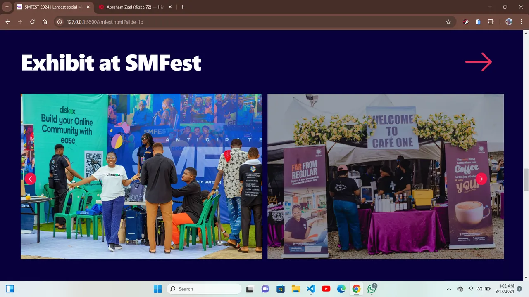Open the notification center badge
This screenshot has width=529, height=297.
[519, 289]
